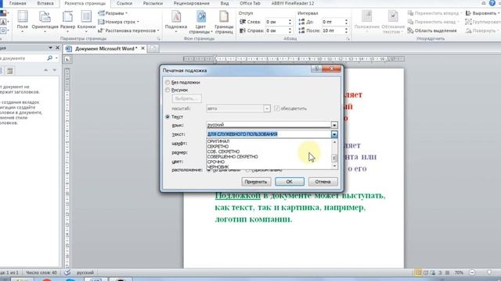Collapse the текст dropdown arrow
Image resolution: width=501 pixels, height=281 pixels.
pyautogui.click(x=334, y=134)
